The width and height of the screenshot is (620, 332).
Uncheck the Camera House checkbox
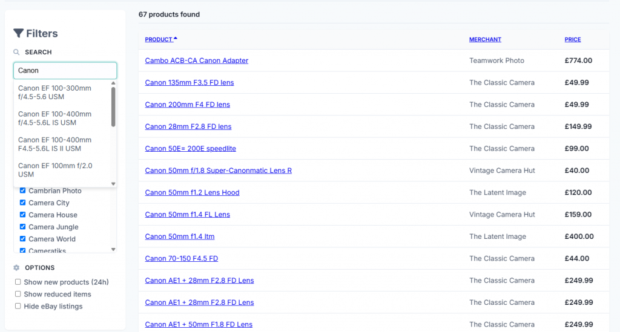22,215
